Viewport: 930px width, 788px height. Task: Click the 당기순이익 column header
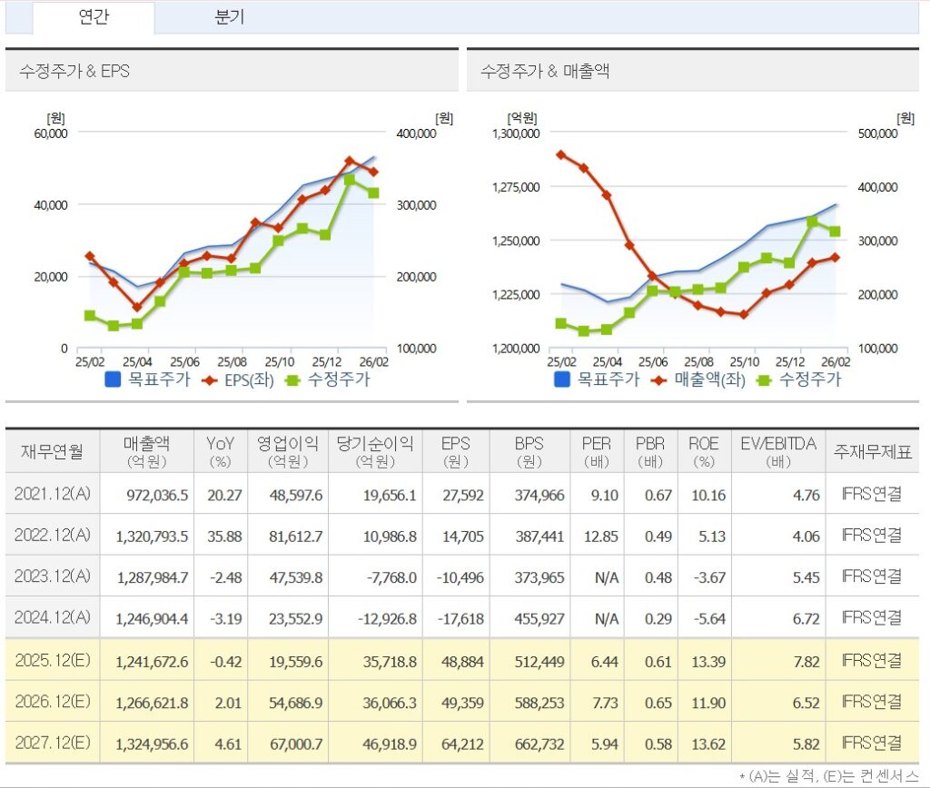[375, 451]
